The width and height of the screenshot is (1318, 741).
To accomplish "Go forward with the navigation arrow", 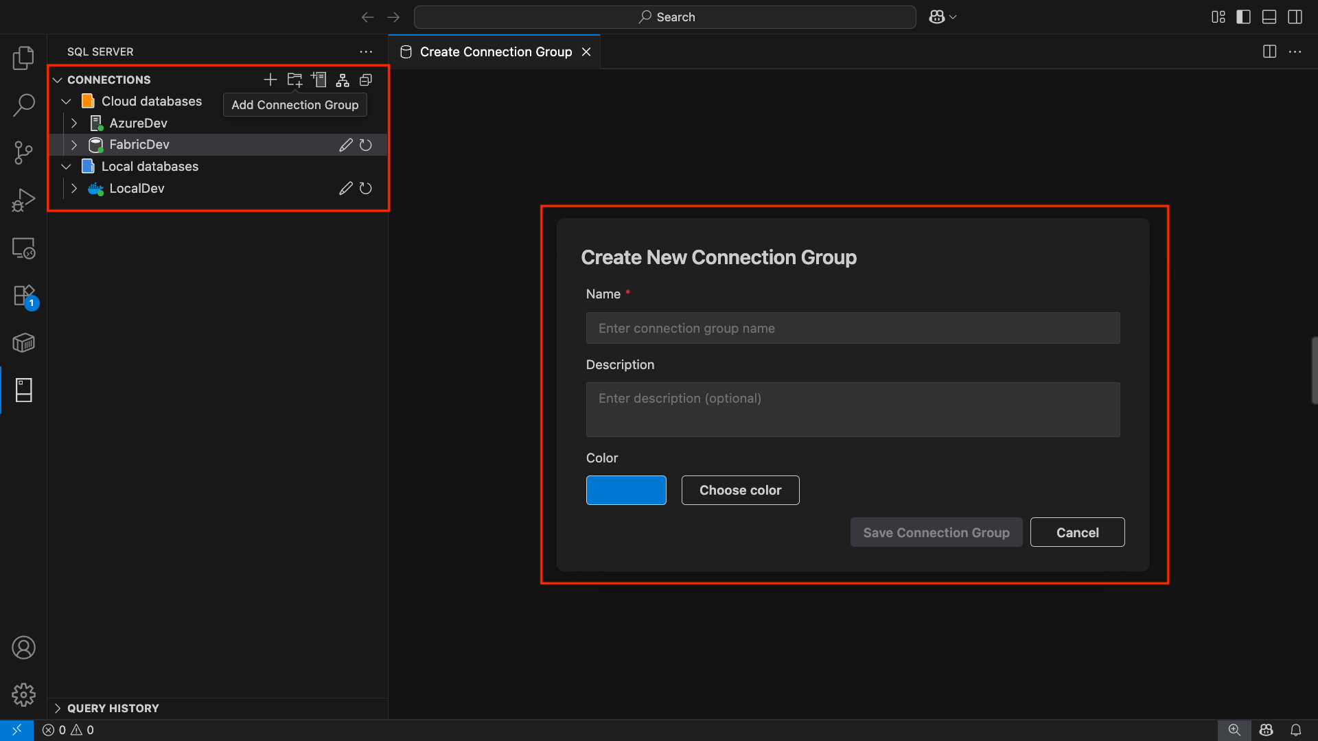I will coord(393,17).
